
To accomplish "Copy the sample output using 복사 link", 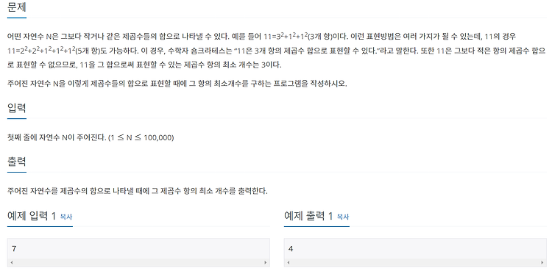I will click(343, 217).
